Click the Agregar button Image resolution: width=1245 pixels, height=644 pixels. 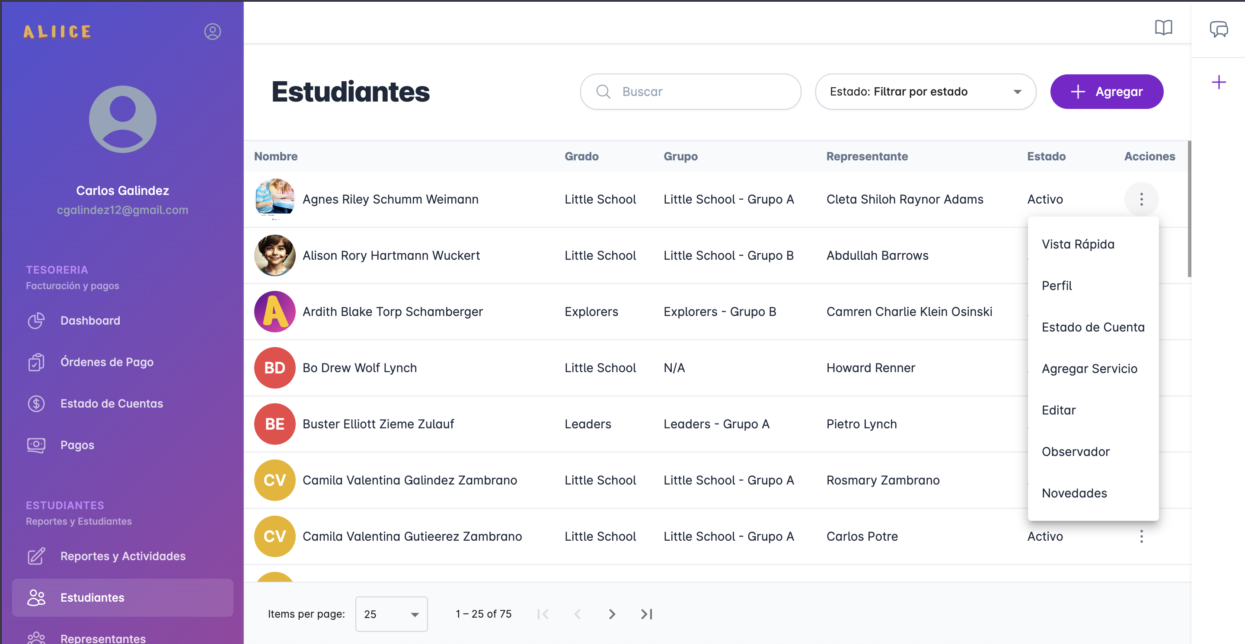[1106, 92]
